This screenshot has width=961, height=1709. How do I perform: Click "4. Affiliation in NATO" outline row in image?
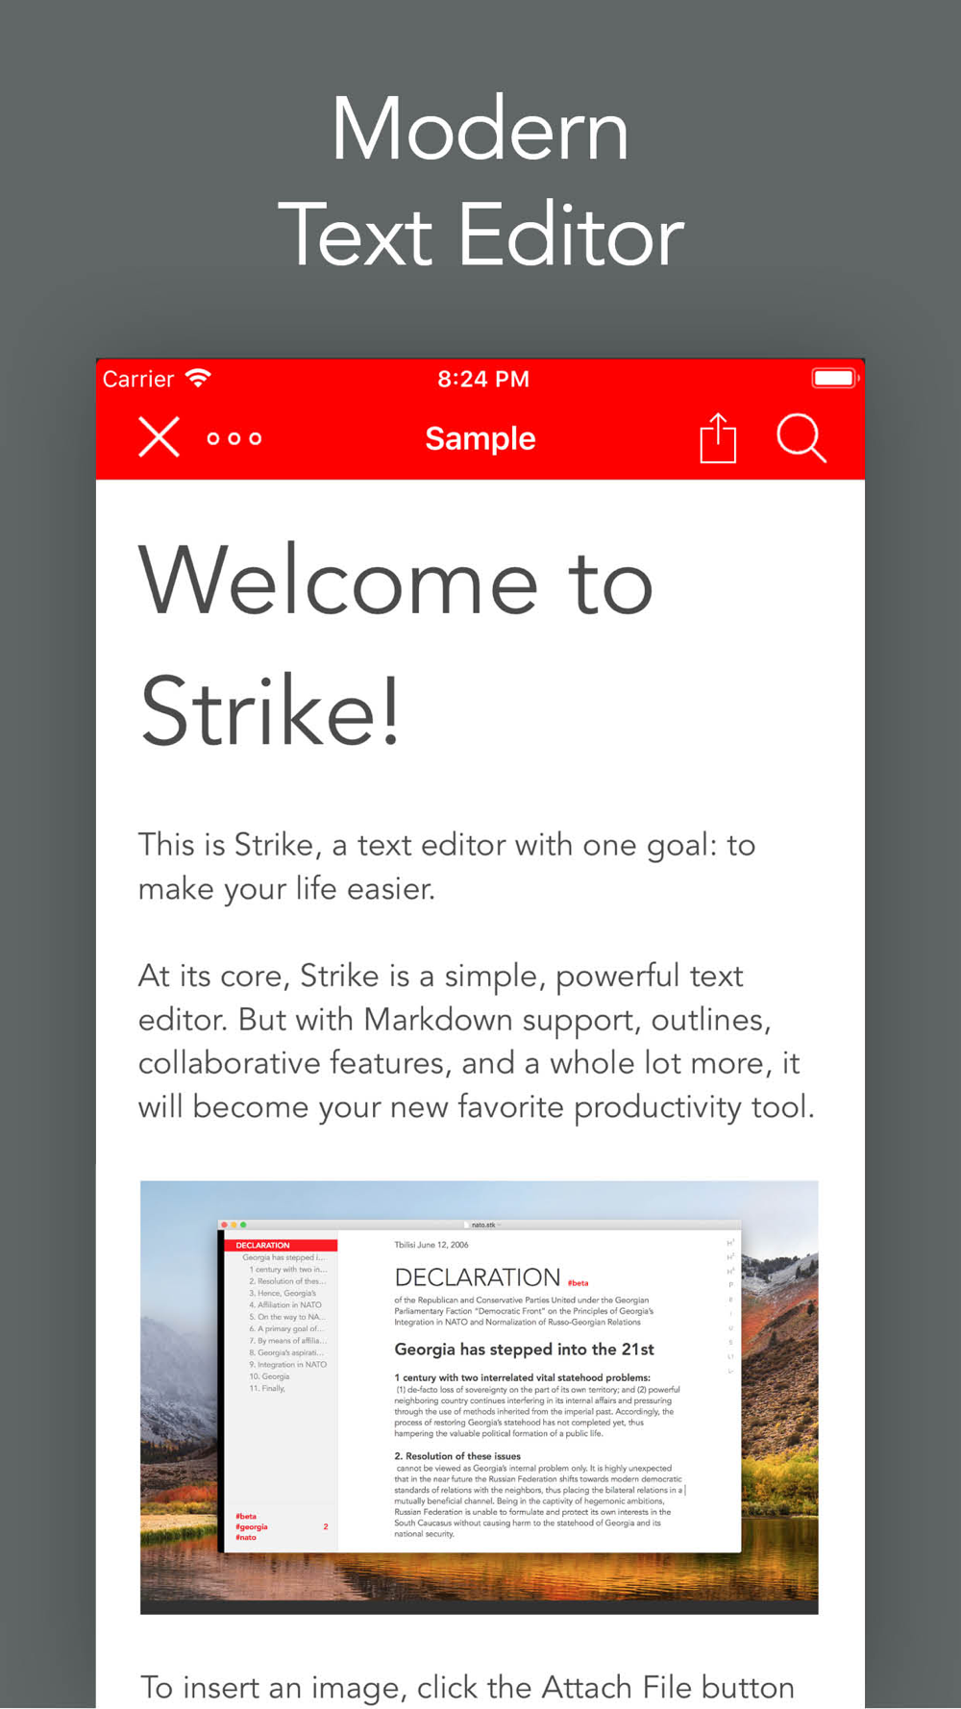285,1305
